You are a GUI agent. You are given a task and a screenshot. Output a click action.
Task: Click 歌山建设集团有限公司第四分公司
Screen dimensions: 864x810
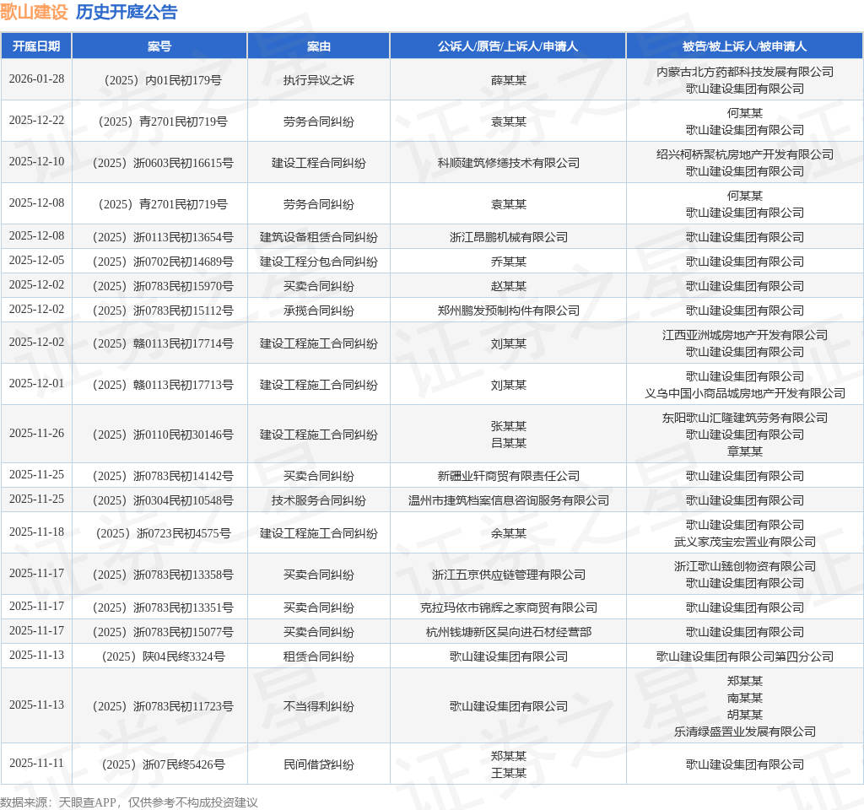744,656
